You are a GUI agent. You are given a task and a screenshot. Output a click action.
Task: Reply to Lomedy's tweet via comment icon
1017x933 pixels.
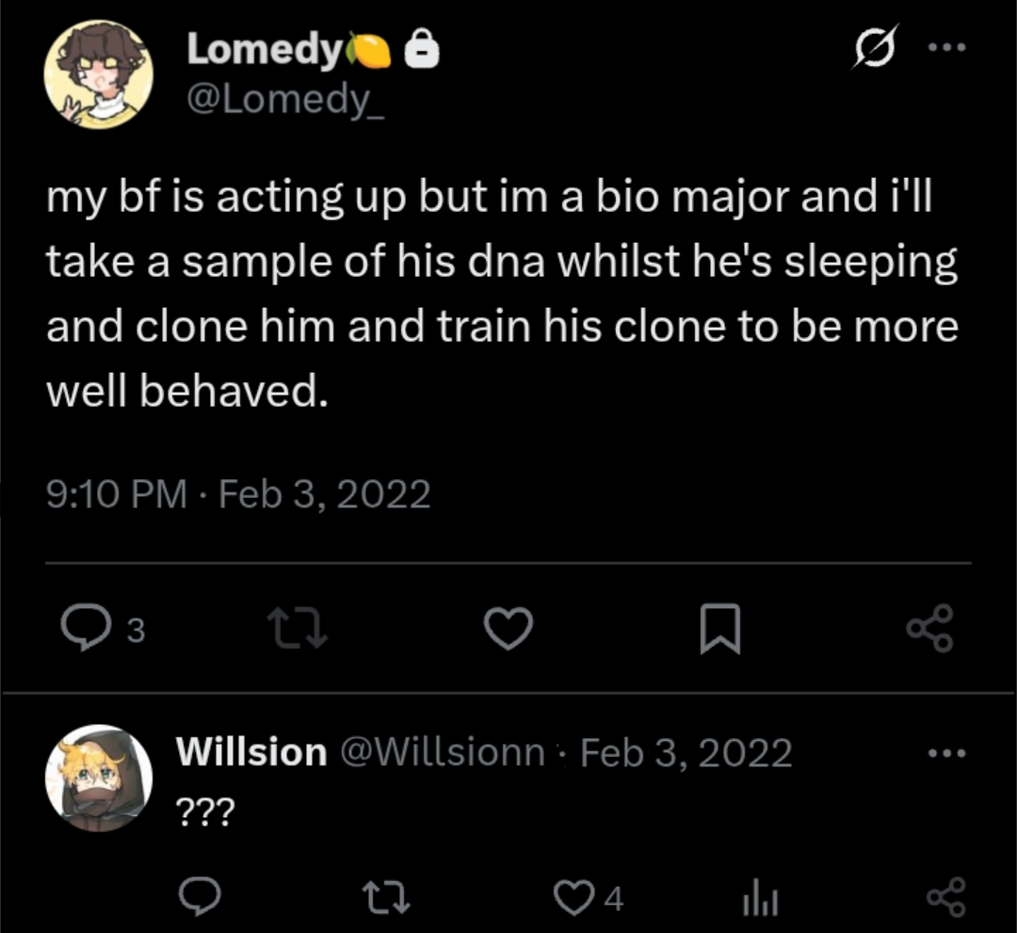85,627
